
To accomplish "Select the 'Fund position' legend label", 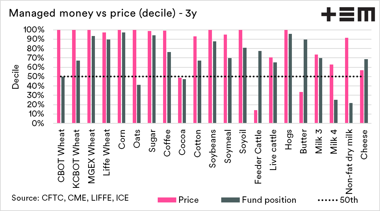I will [x=269, y=200].
